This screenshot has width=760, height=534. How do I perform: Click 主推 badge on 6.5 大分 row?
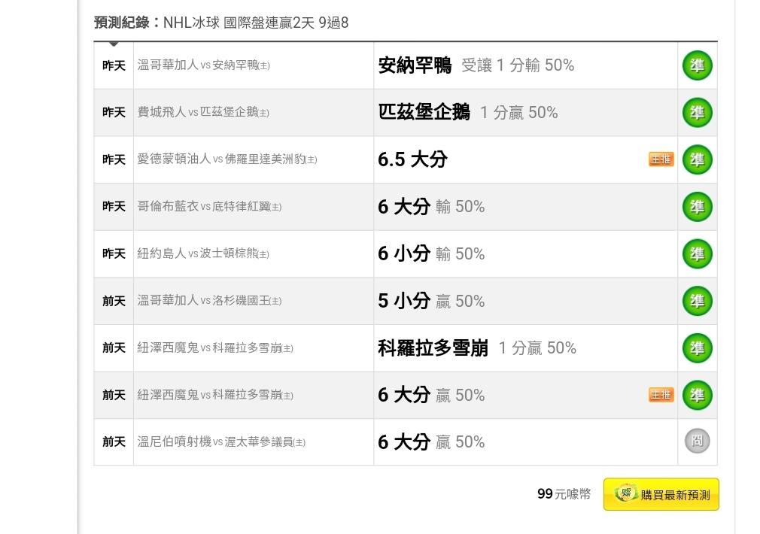click(661, 159)
